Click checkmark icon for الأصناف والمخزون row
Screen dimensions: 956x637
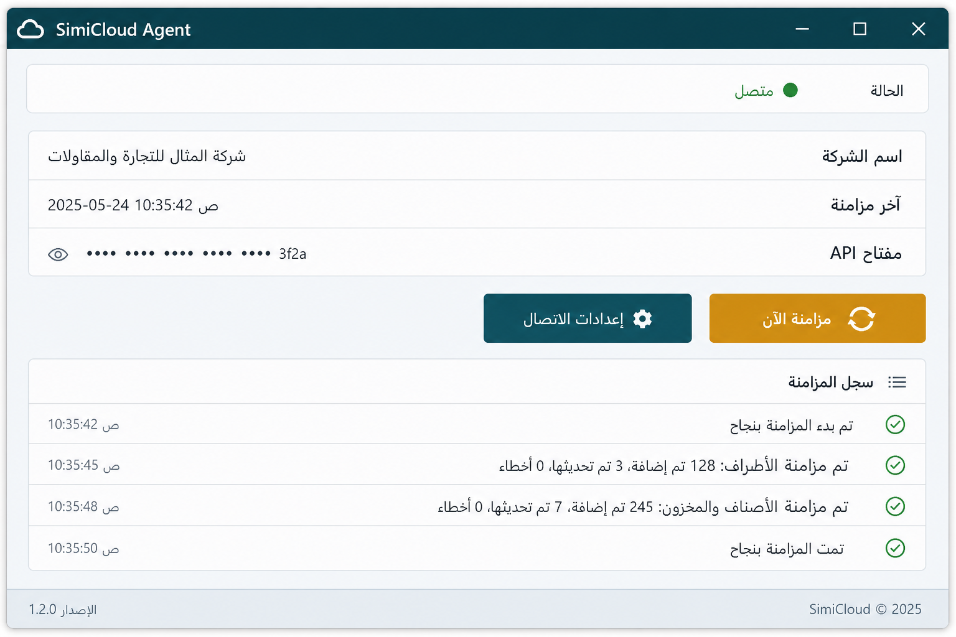[x=895, y=506]
